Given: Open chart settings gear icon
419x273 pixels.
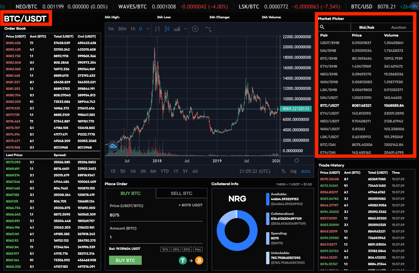Looking at the screenshot, I should click(297, 160).
